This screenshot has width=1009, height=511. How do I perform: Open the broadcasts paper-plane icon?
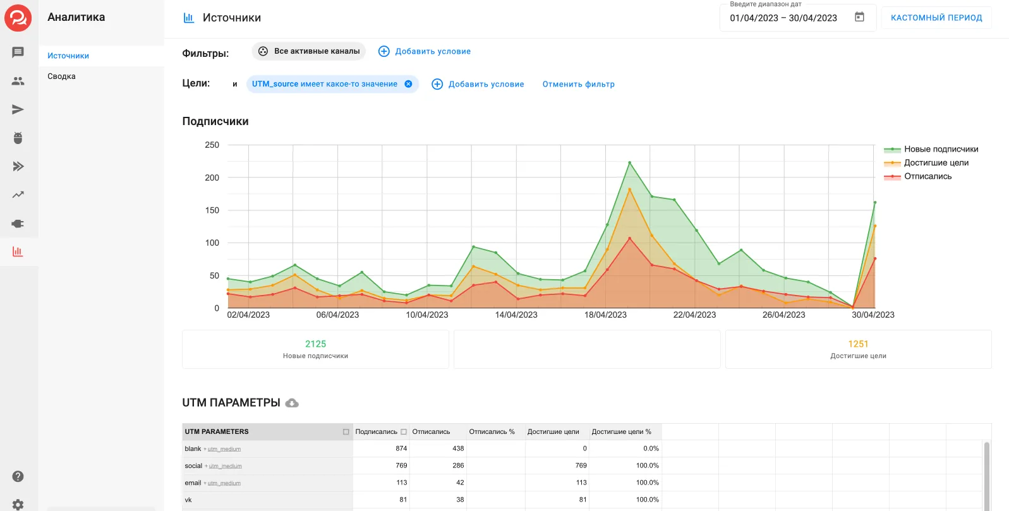(18, 109)
